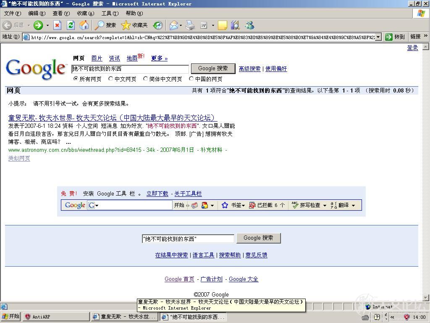
Task: Expand the Links (链接) toolbar chevron
Action: click(426, 36)
